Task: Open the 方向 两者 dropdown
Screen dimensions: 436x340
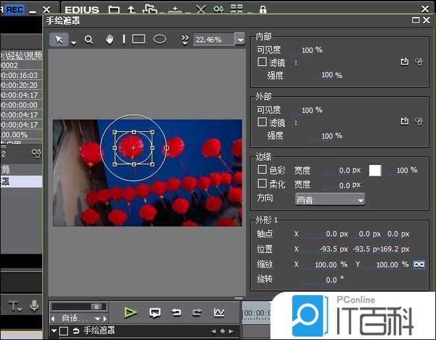Action: [330, 199]
